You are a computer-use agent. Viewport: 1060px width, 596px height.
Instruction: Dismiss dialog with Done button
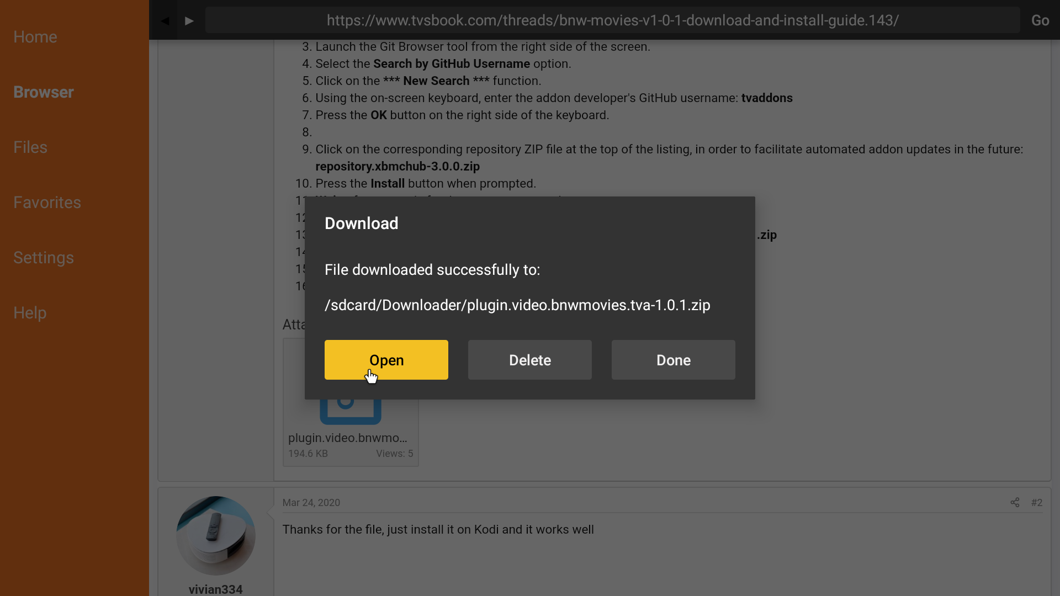(673, 360)
